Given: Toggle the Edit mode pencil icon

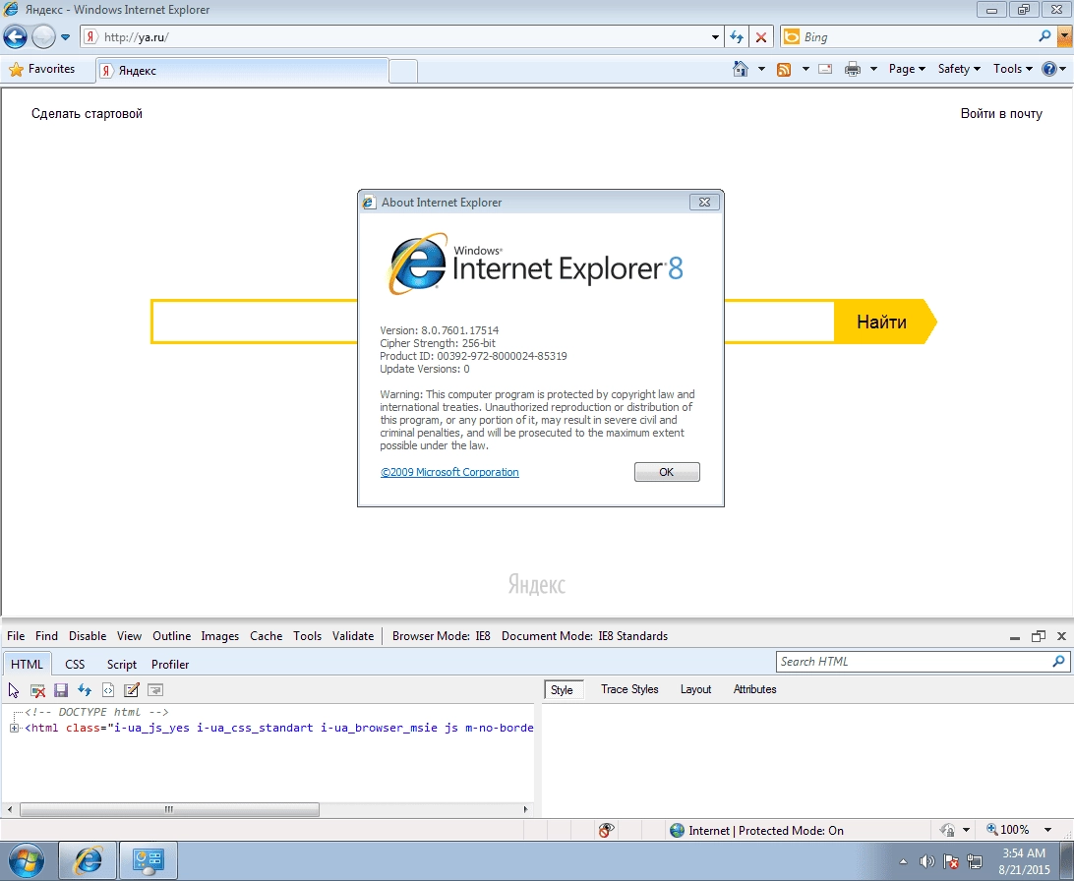Looking at the screenshot, I should [x=132, y=690].
